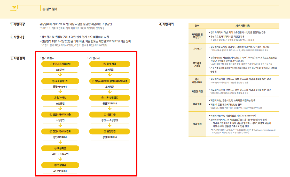Viewport: 290px width, 177px height.
Task: Select the line 폐업이 아닌, 단순 사업장 소재지를 이전하는 경우
Action: click(x=232, y=100)
